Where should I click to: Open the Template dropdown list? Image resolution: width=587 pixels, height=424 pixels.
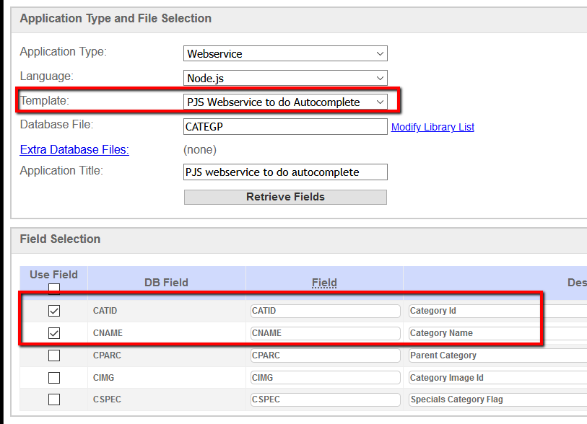click(x=285, y=102)
